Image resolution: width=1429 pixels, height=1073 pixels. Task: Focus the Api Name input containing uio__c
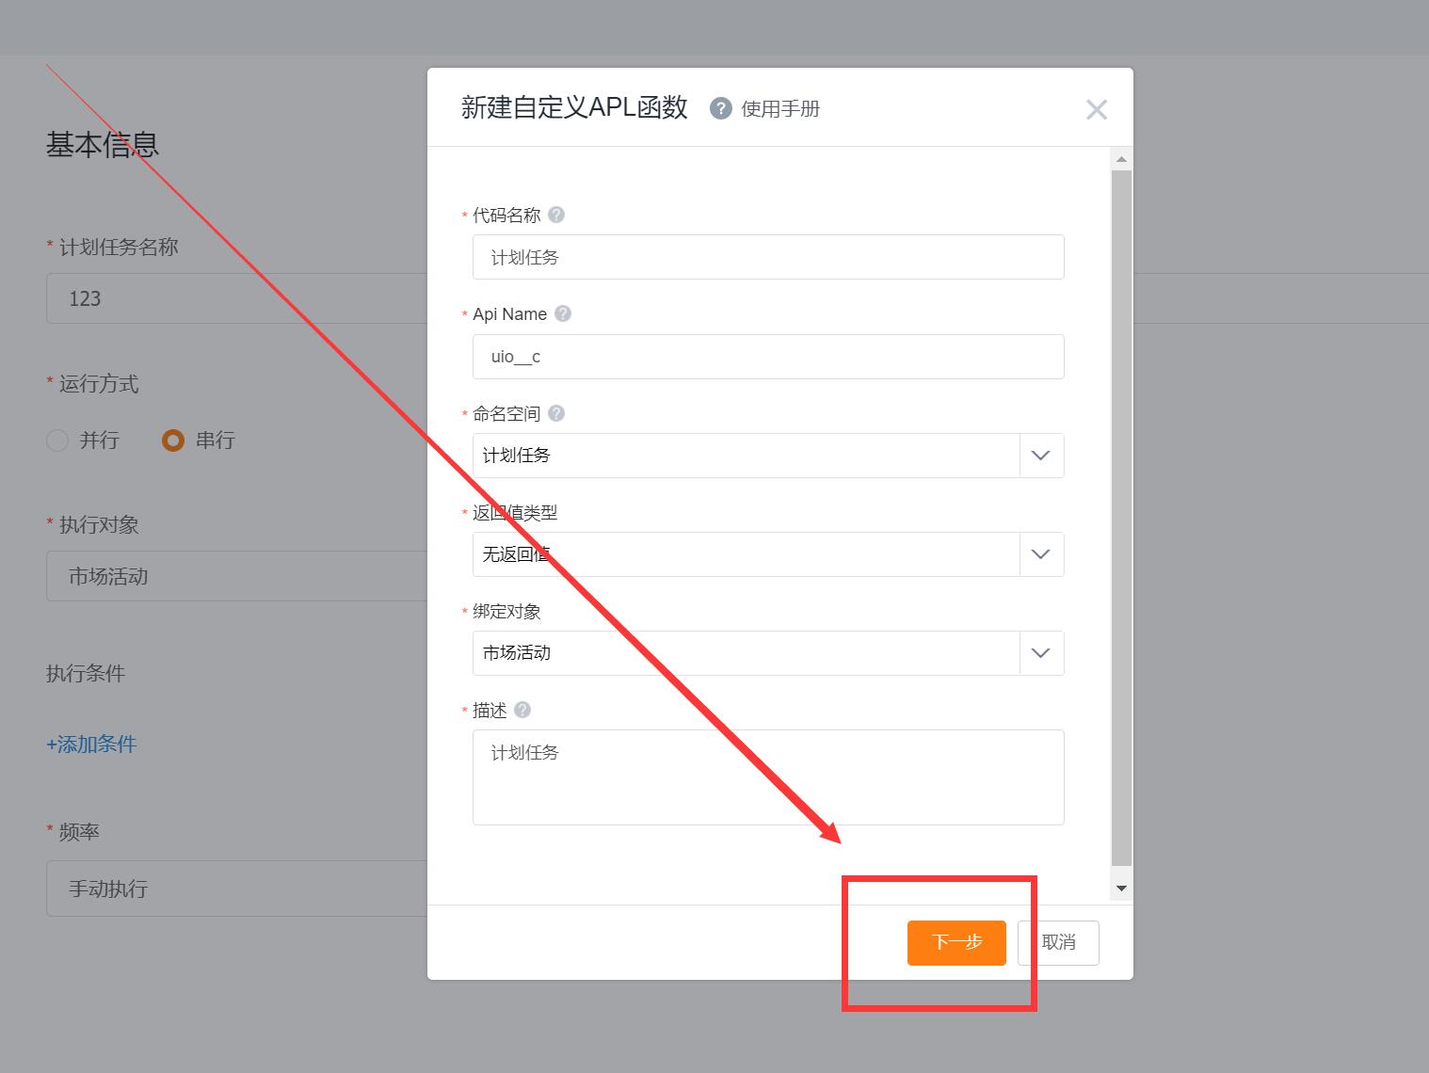point(768,357)
